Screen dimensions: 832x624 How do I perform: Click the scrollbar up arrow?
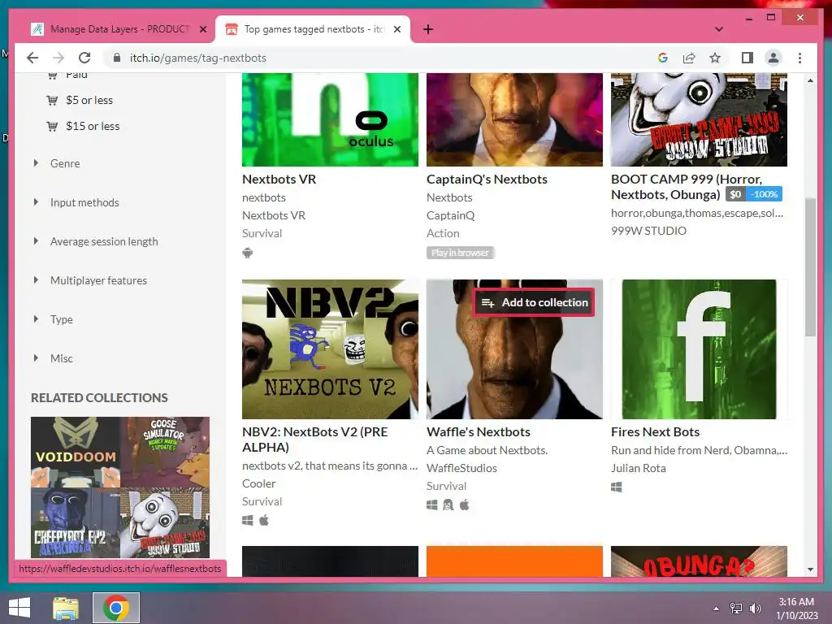[x=810, y=80]
